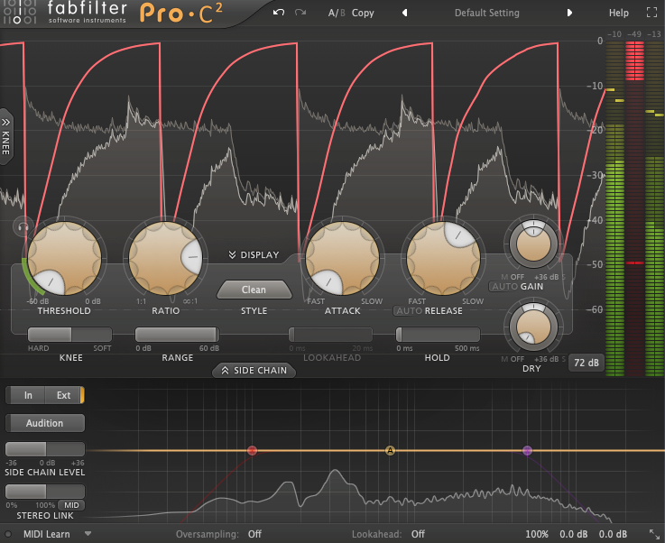Click the Side Chain Level slider
The image size is (665, 543).
coord(45,449)
